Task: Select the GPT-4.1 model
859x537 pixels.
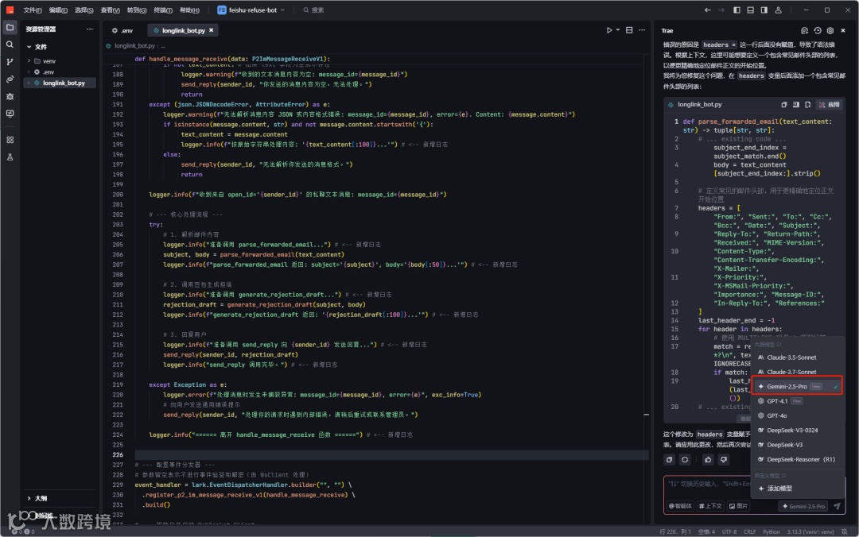Action: [796, 401]
